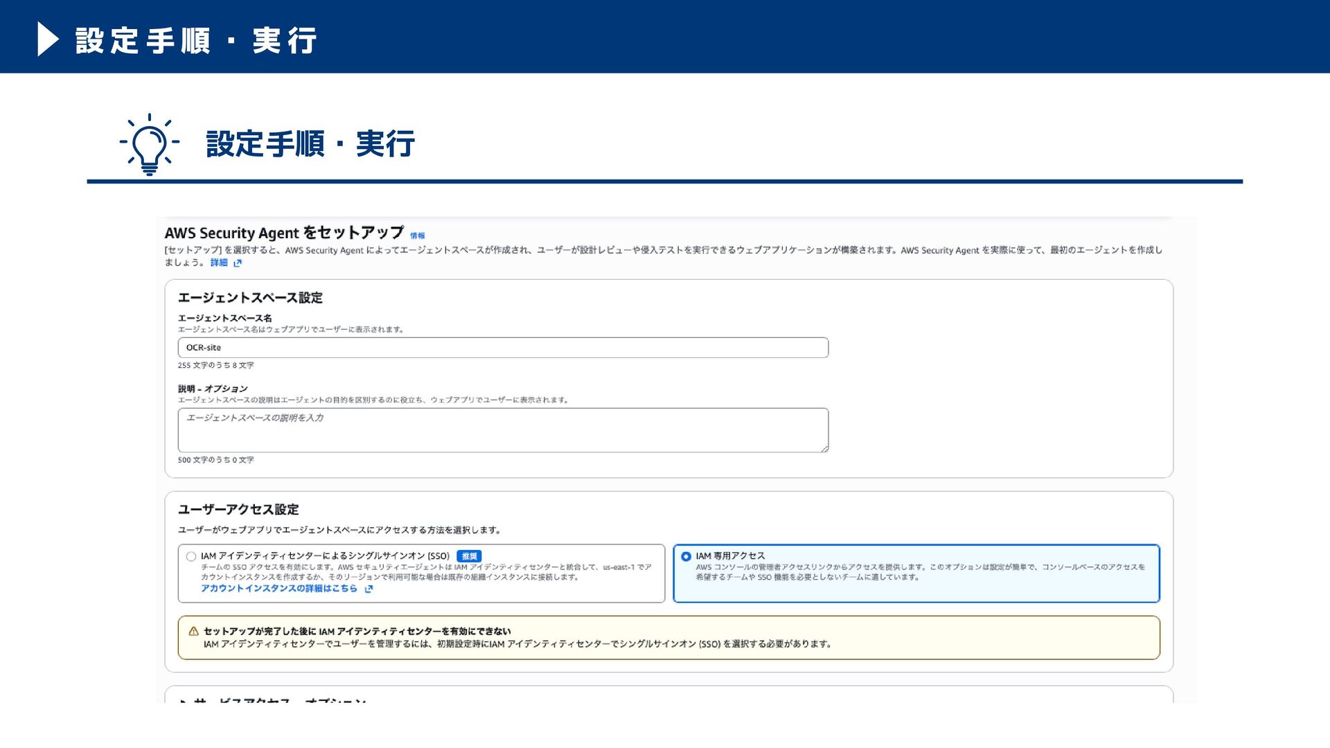Image resolution: width=1330 pixels, height=748 pixels.
Task: Open アカウントインスタンスの詳細はこちら link
Action: [x=279, y=588]
